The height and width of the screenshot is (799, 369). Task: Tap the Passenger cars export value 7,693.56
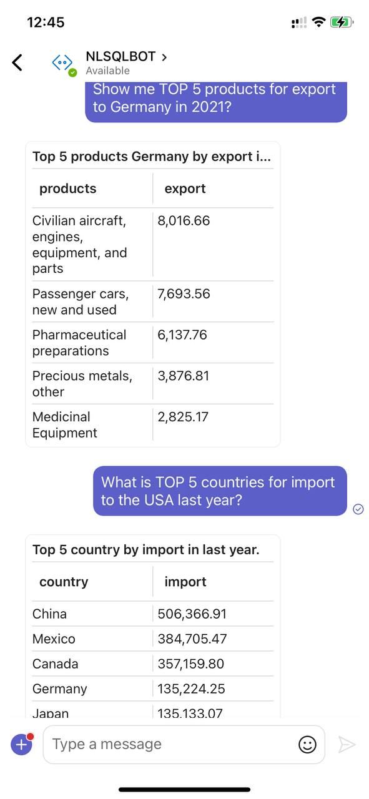(x=184, y=294)
